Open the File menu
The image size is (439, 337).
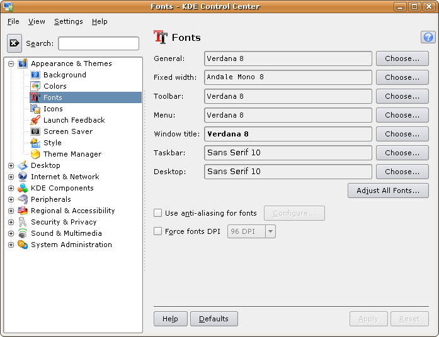(x=13, y=21)
